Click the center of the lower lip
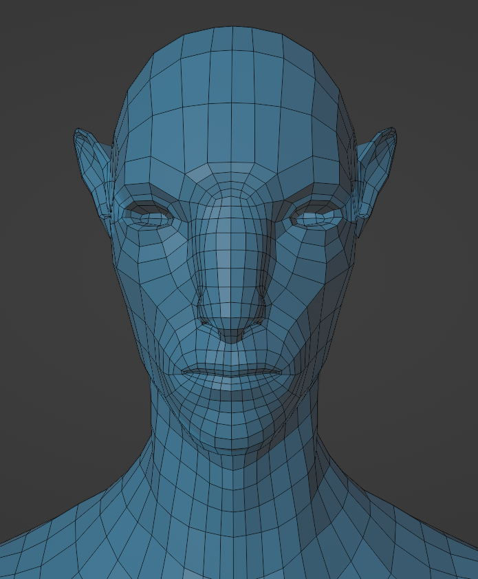 click(232, 382)
